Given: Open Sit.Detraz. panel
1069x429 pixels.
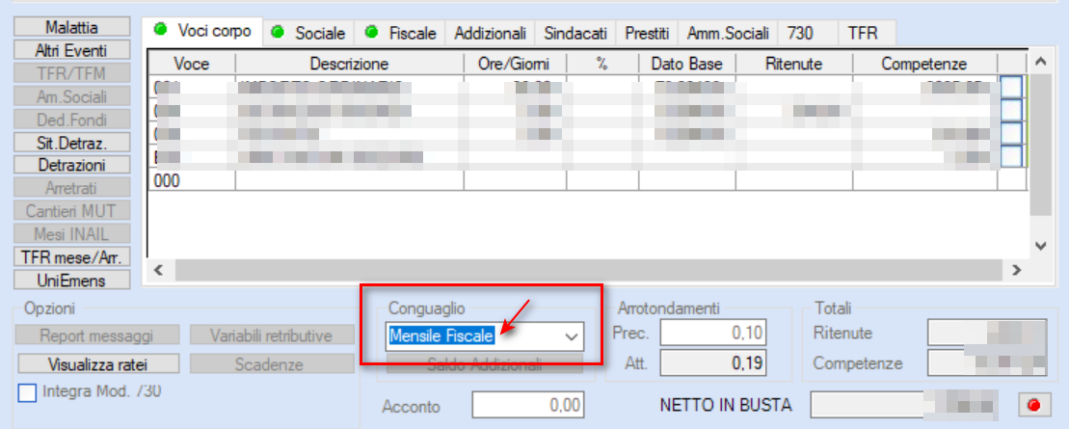Looking at the screenshot, I should (x=71, y=142).
